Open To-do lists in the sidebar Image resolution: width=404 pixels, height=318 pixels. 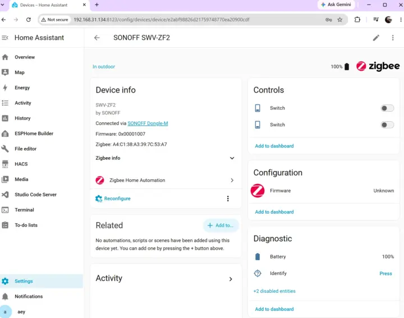[42, 225]
